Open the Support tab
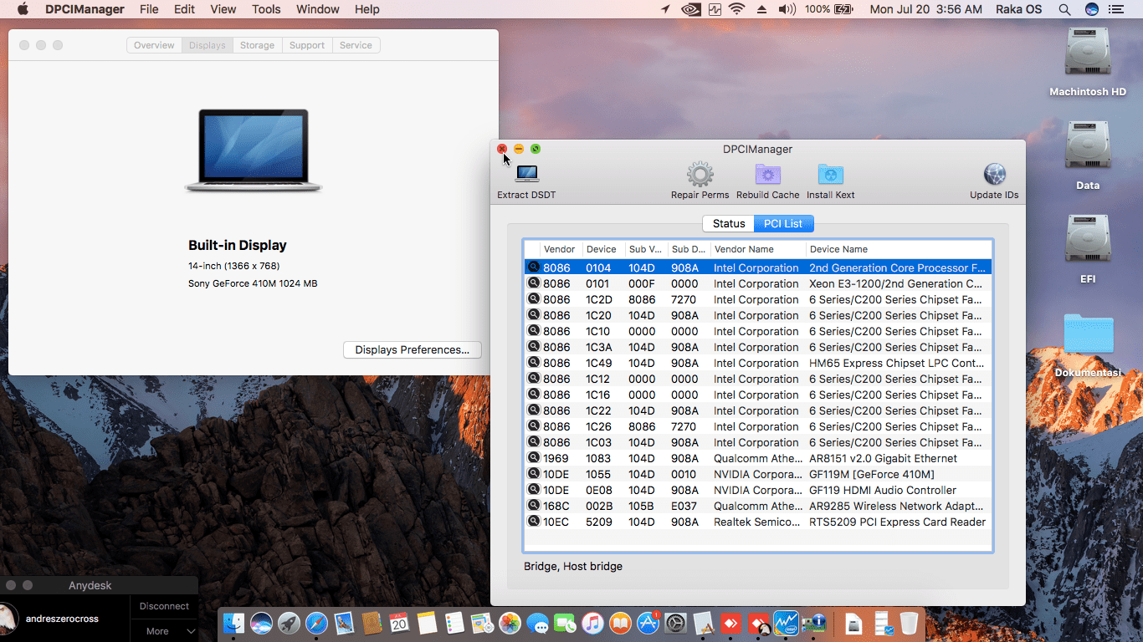1143x642 pixels. point(307,45)
